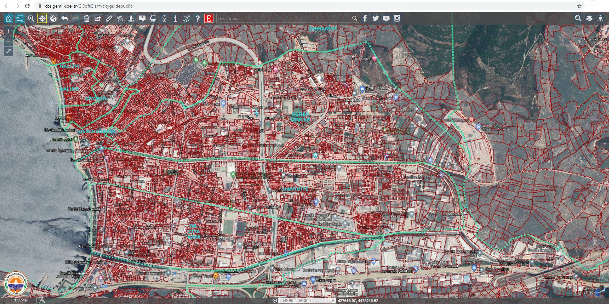Click the coordinate readout 427616.07, 4478216.52
This screenshot has height=304, width=609.
tap(358, 301)
